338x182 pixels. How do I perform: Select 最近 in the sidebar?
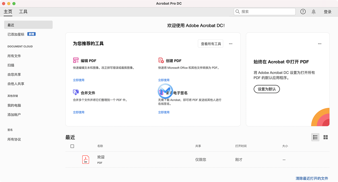coord(28,25)
